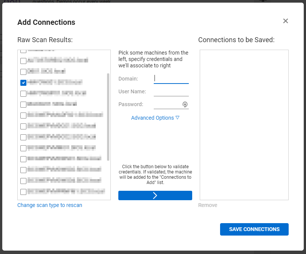Click the Raw Scan Results list scrollbar

coord(108,117)
